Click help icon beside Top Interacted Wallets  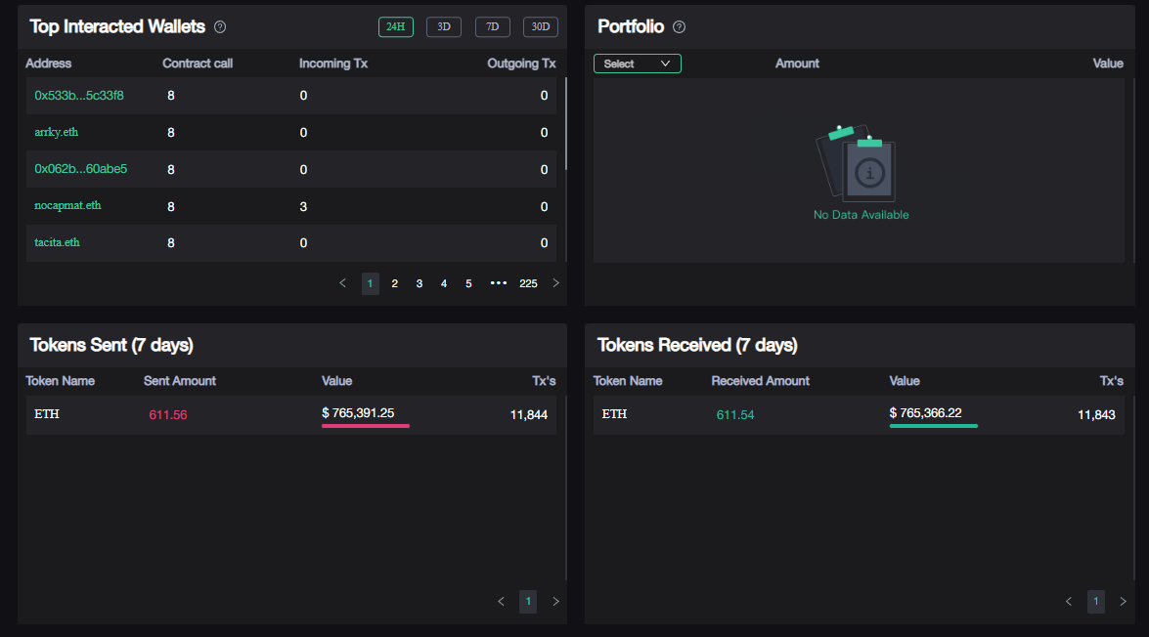coord(220,27)
